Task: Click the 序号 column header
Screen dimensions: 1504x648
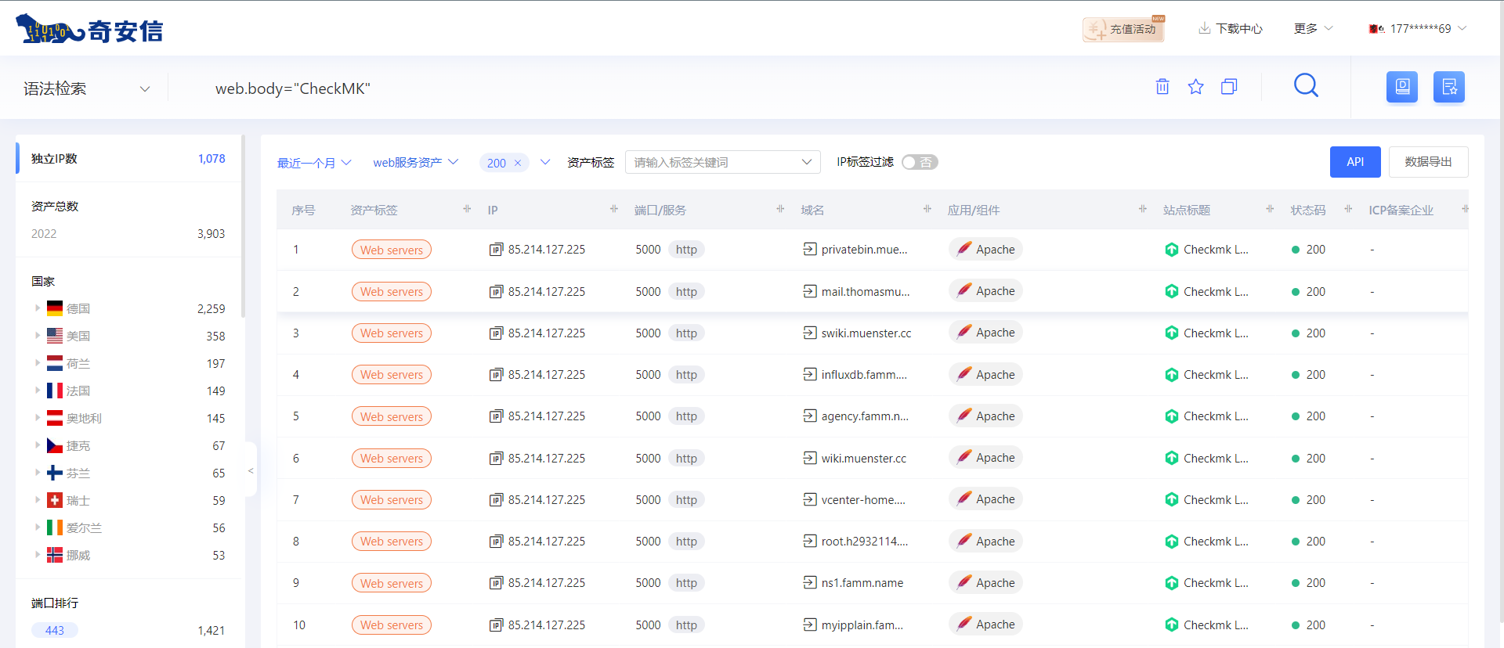Action: [x=303, y=210]
